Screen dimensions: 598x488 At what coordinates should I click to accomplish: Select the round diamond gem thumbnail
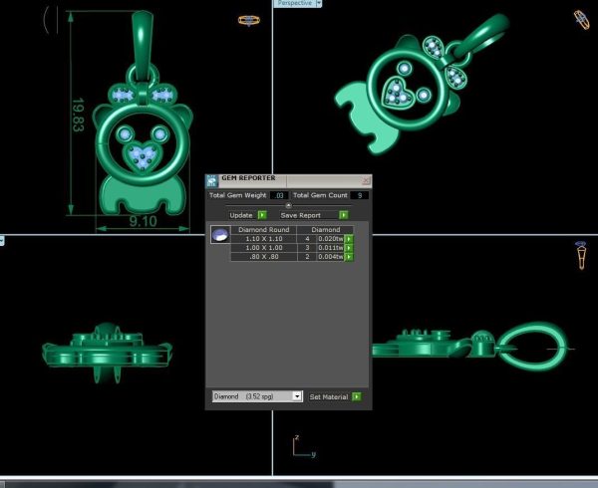coord(220,235)
